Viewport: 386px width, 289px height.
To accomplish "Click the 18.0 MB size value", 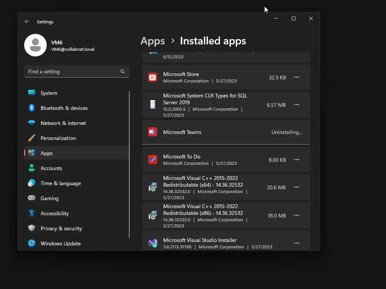I will coord(277,216).
